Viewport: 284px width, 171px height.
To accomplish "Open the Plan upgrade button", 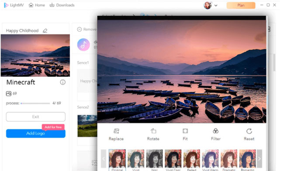I will click(241, 5).
